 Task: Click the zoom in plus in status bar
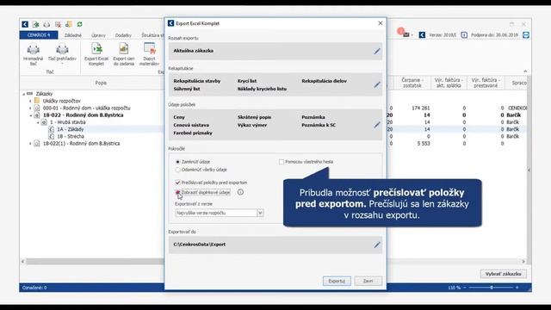tap(517, 288)
